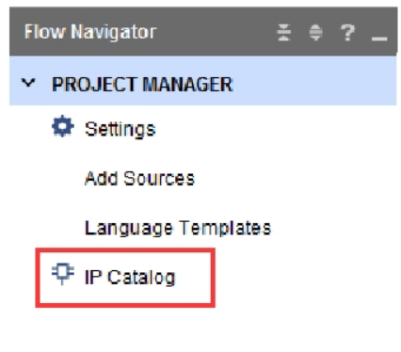Collapse the PROJECT MANAGER chevron
This screenshot has height=352, width=401.
pos(28,83)
